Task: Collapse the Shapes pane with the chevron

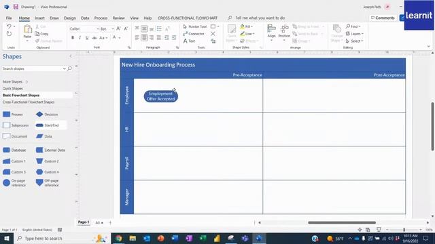Action: click(x=71, y=56)
